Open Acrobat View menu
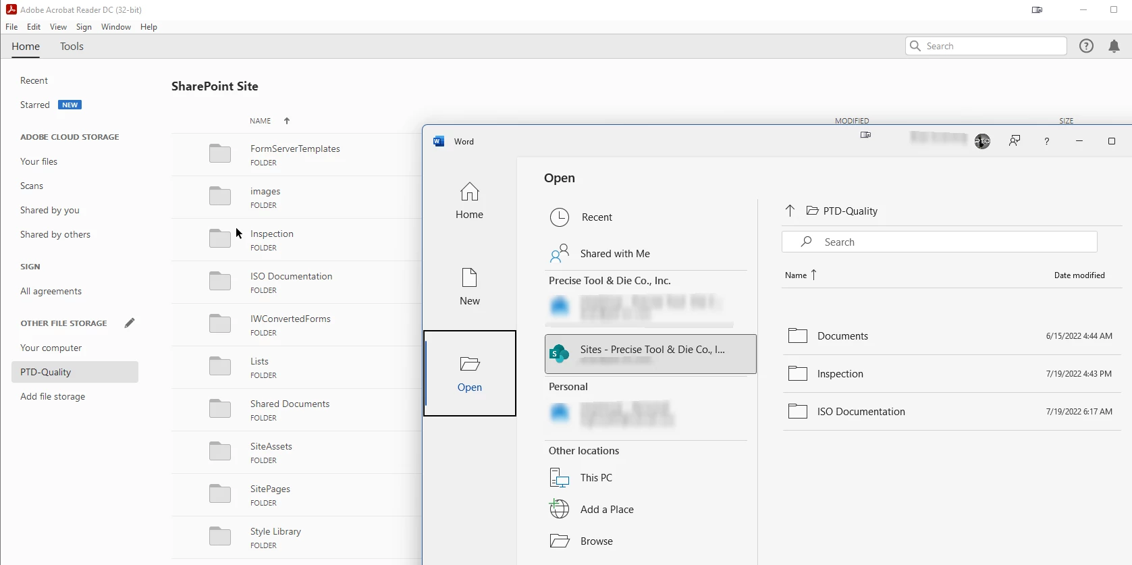Viewport: 1132px width, 565px height. tap(58, 27)
